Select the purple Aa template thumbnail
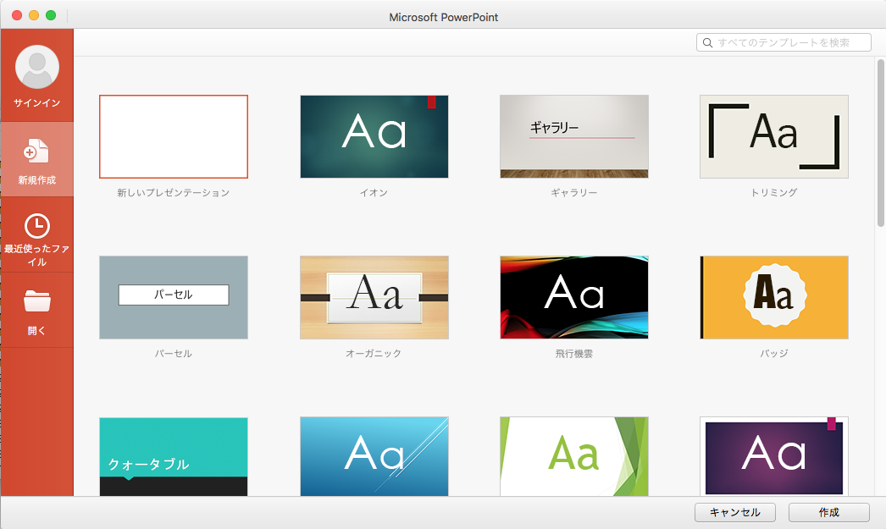 (774, 457)
